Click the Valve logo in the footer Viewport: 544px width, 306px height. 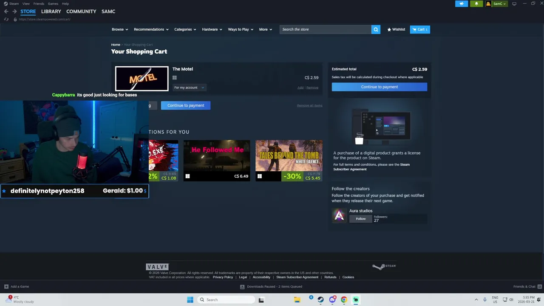point(157,267)
